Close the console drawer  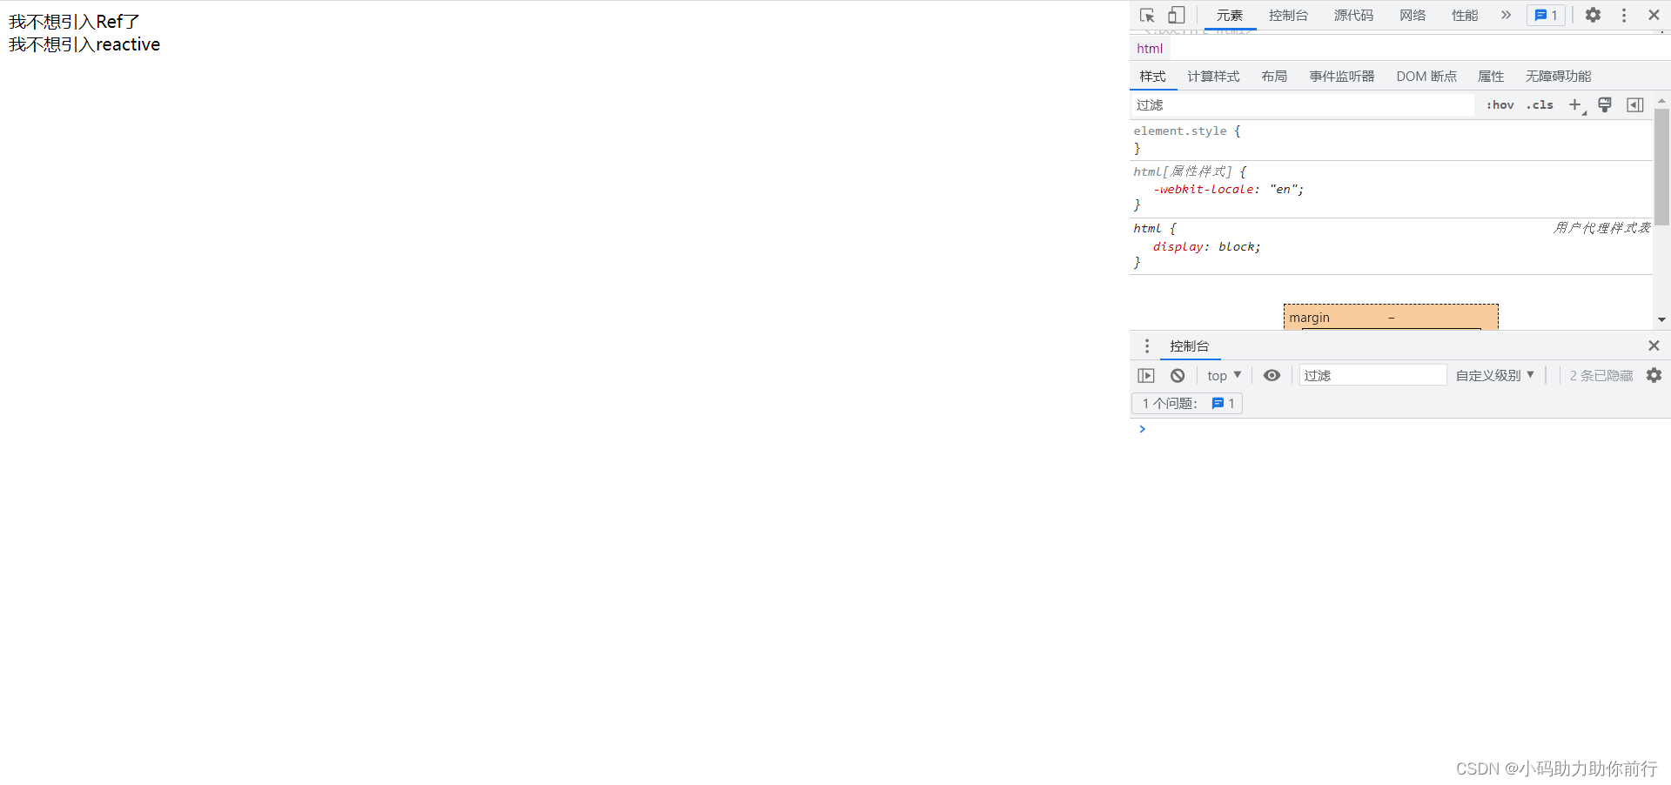pyautogui.click(x=1654, y=346)
